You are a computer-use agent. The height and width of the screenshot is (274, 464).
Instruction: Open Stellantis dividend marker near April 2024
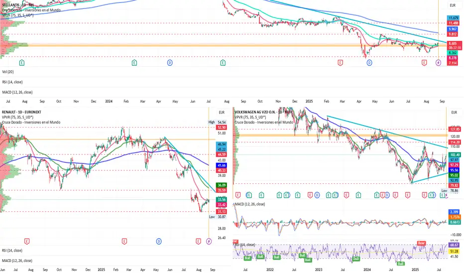[170, 62]
